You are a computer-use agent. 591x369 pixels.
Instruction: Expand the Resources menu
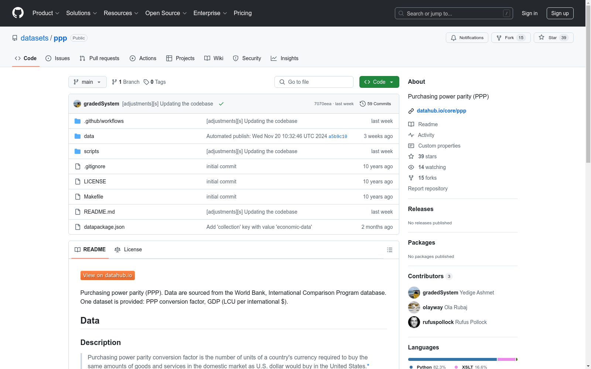121,13
